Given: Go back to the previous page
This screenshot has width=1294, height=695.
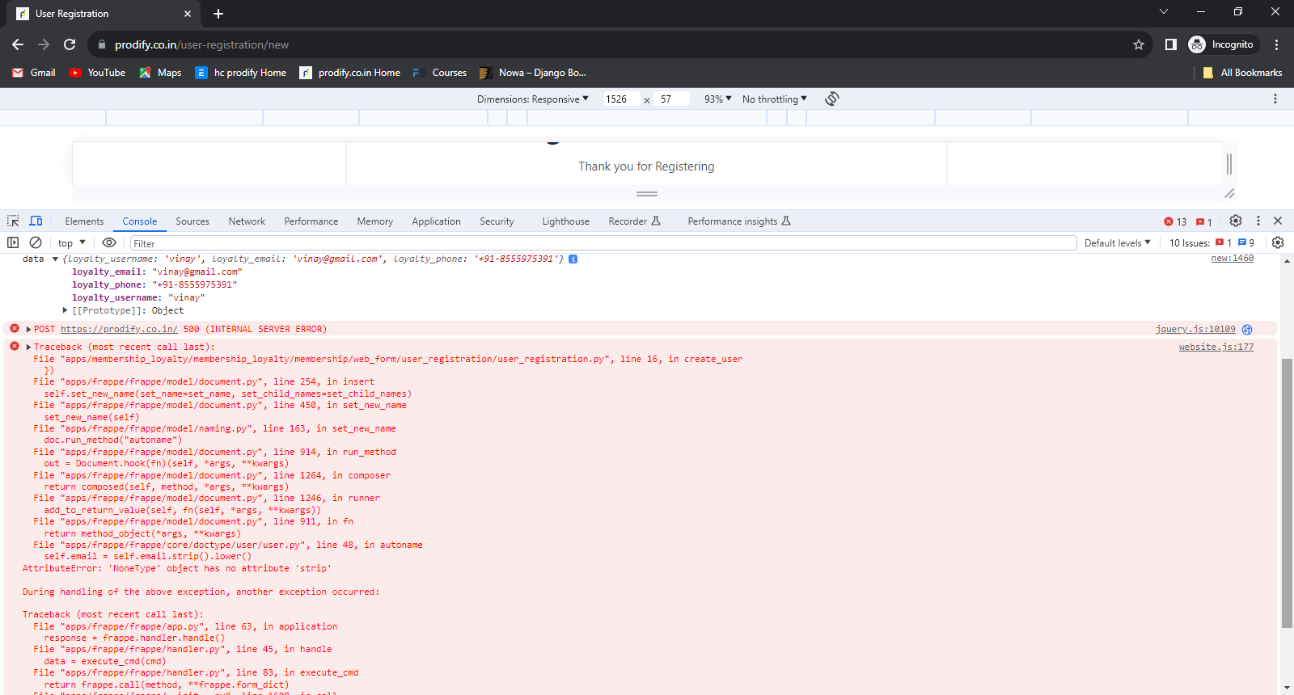Looking at the screenshot, I should pyautogui.click(x=18, y=44).
